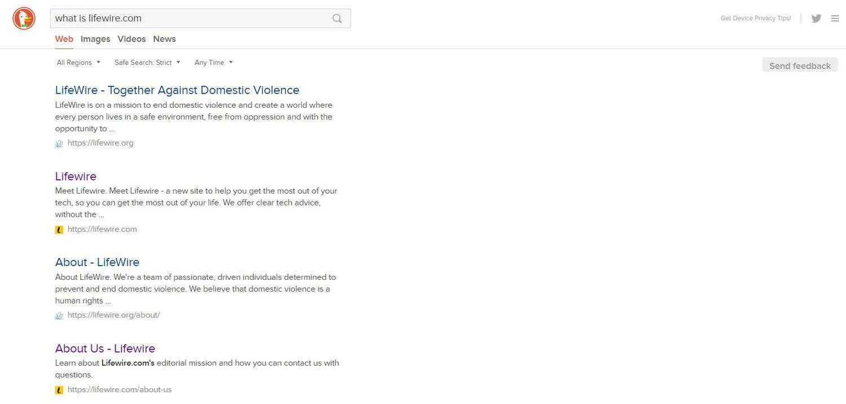Expand the Any Time filter dropdown
Viewport: 846px width, 404px height.
(x=213, y=63)
